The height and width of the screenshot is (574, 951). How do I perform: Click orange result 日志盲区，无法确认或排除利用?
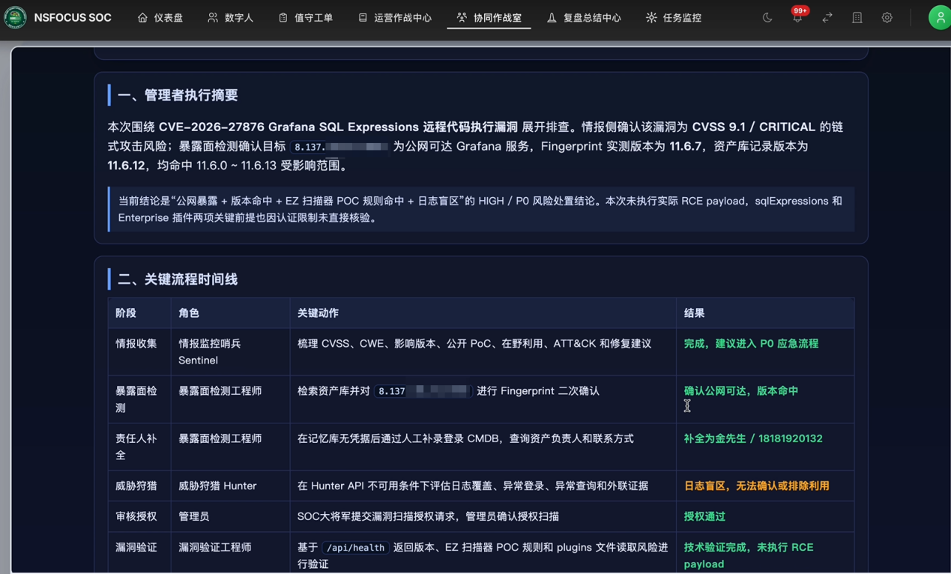point(756,486)
